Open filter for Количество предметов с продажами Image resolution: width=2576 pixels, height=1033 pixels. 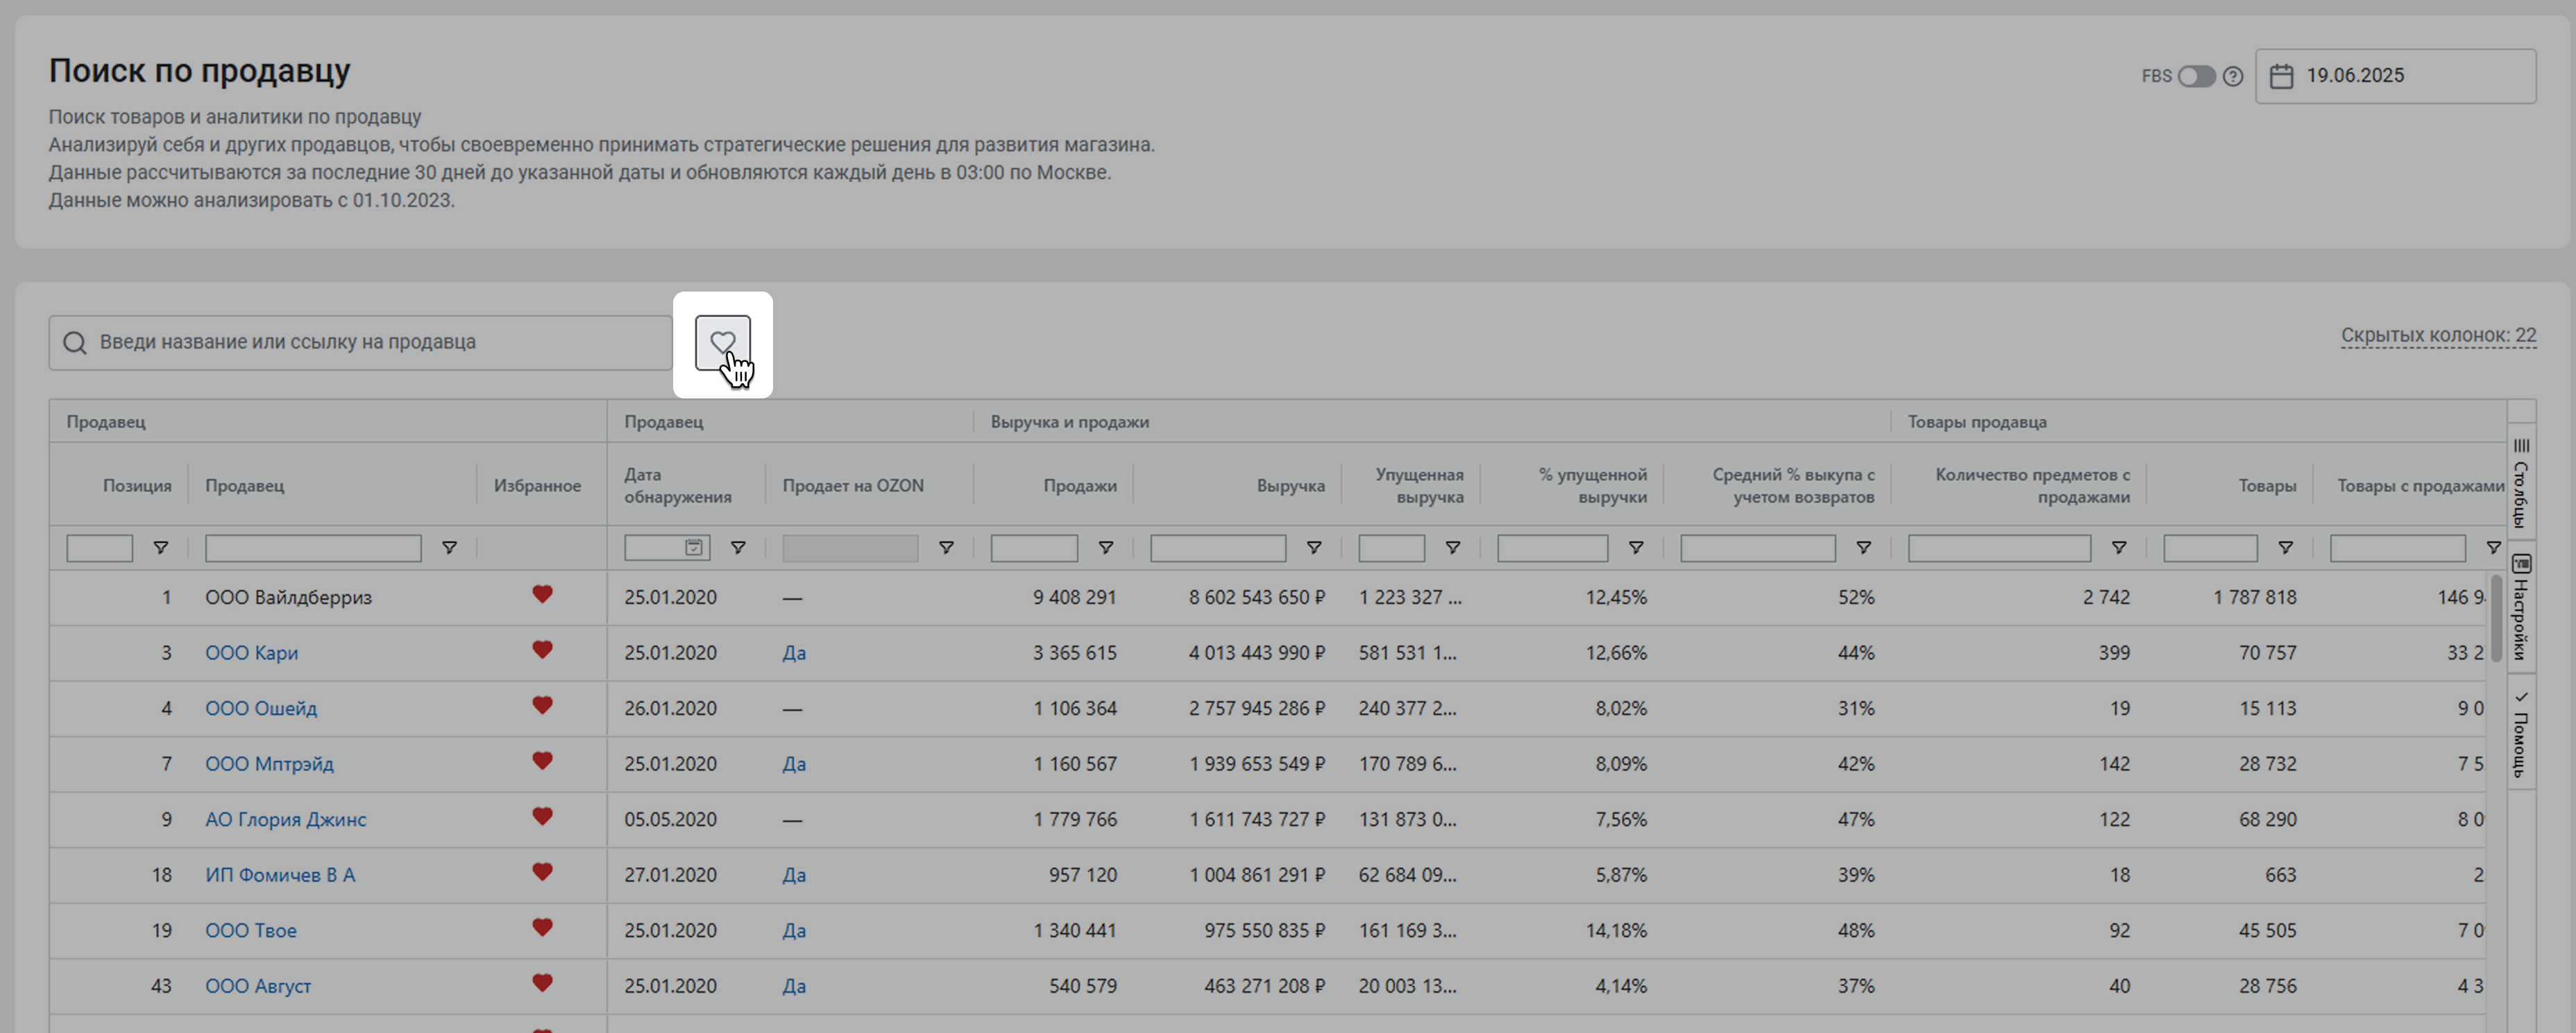(2118, 548)
